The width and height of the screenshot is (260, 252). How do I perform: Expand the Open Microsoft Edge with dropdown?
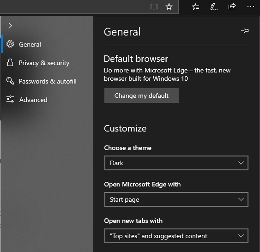point(176,199)
